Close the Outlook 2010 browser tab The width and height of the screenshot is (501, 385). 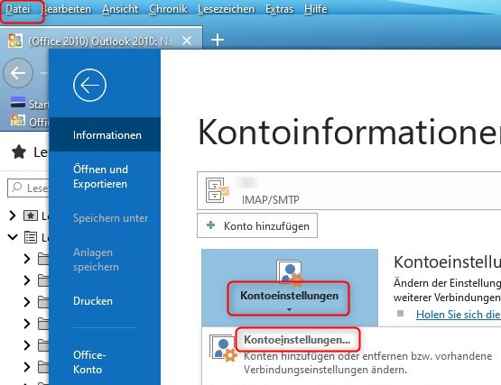tap(187, 41)
